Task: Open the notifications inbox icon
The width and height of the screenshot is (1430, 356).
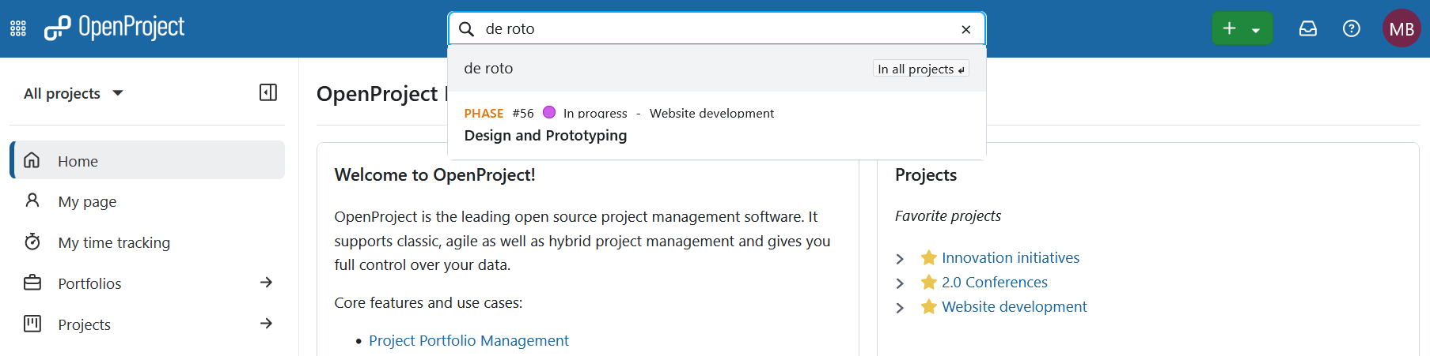Action: coord(1308,28)
